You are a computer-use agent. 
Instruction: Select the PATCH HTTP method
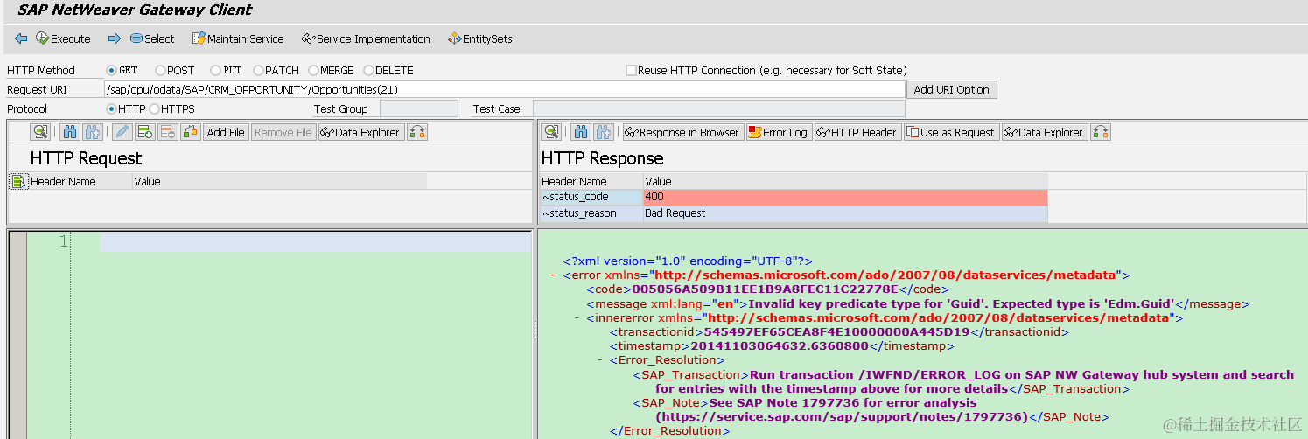(x=258, y=70)
